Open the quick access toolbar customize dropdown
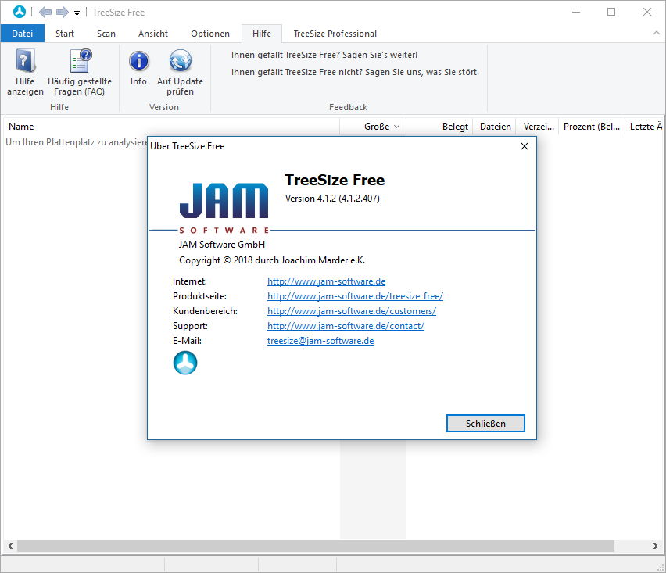The height and width of the screenshot is (573, 666). [x=77, y=13]
